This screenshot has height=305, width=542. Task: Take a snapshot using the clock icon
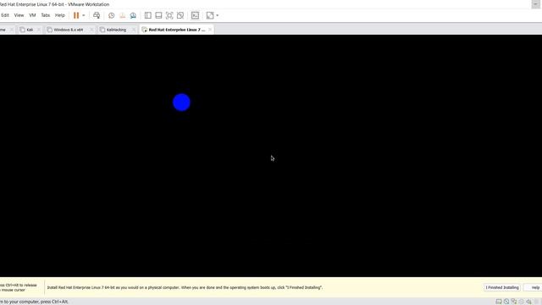[111, 15]
